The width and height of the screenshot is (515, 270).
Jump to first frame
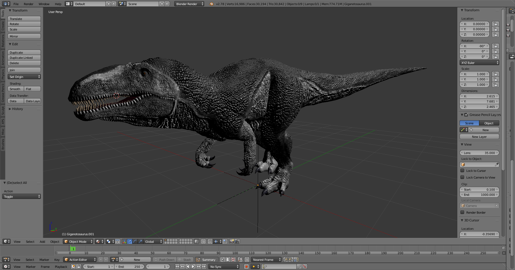coord(177,266)
